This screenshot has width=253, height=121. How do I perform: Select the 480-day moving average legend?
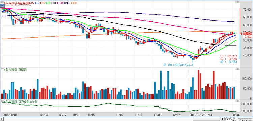click(74, 3)
